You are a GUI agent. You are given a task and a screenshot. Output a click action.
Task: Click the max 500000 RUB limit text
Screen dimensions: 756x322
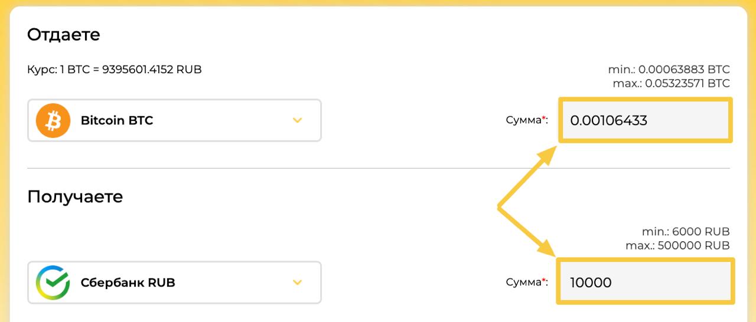(x=677, y=245)
